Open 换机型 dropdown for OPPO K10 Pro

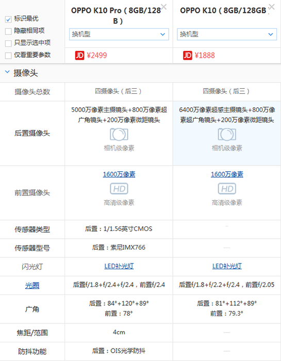coord(119,35)
